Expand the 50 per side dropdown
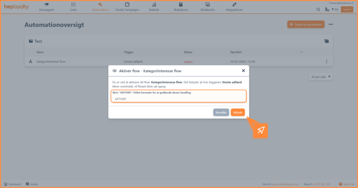 click(x=321, y=77)
